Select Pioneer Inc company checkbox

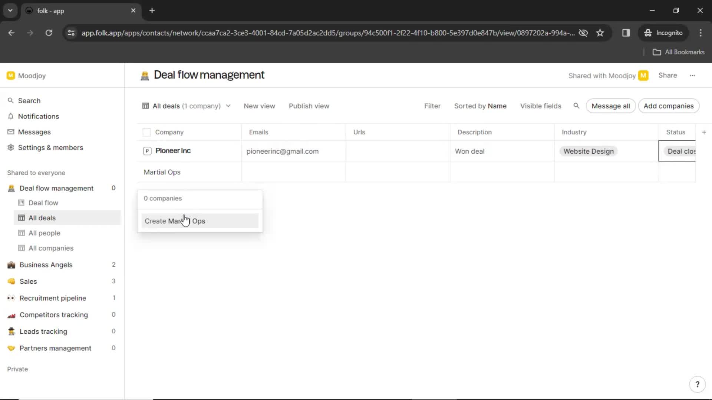pyautogui.click(x=147, y=150)
